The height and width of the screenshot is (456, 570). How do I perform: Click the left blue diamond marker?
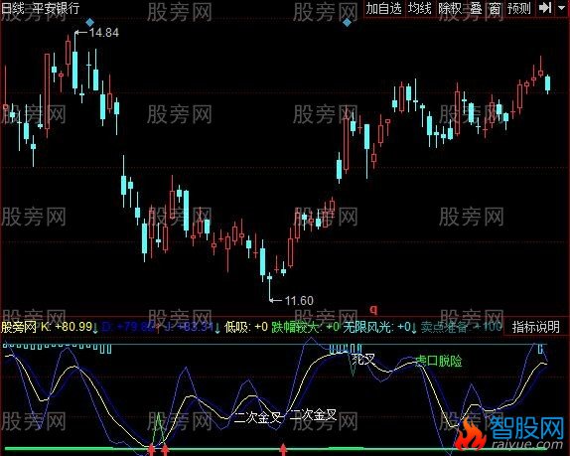click(x=89, y=22)
